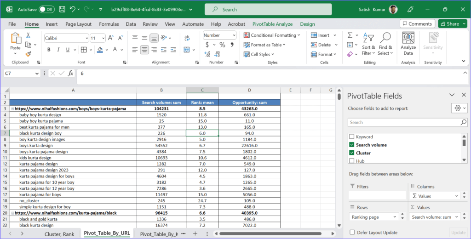
Task: Collapse the boys-kurta-pajama URL group
Action: tap(12, 108)
